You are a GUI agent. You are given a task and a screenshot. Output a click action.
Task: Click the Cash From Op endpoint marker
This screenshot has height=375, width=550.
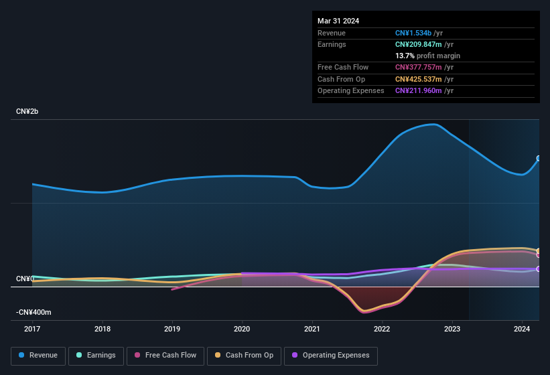[539, 251]
